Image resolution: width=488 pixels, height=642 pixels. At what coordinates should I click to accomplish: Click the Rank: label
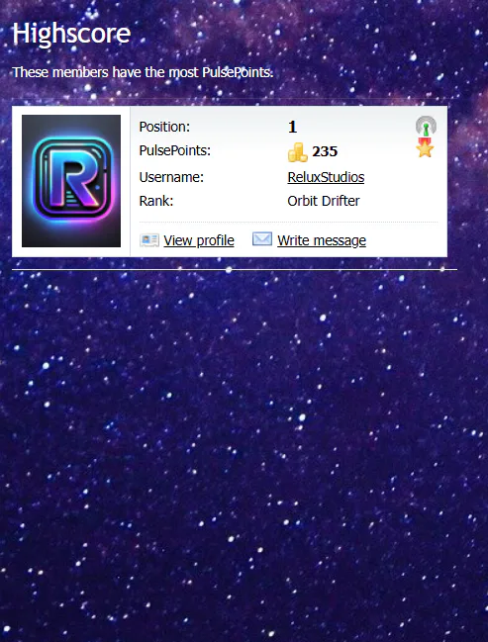click(156, 201)
